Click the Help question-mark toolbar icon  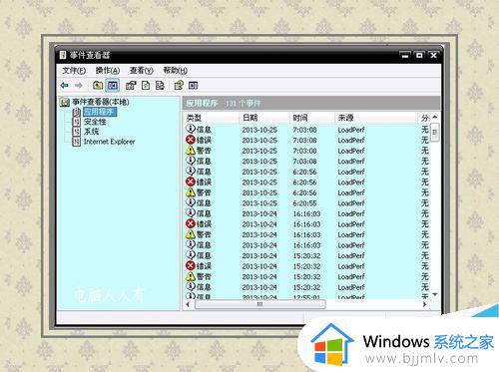click(179, 86)
